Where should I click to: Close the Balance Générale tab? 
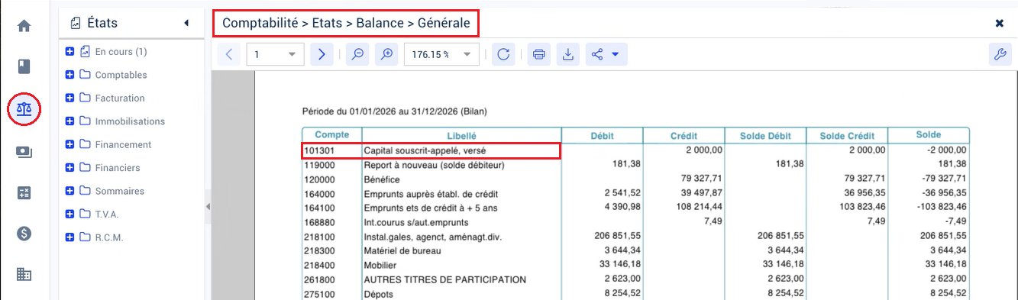[x=999, y=24]
